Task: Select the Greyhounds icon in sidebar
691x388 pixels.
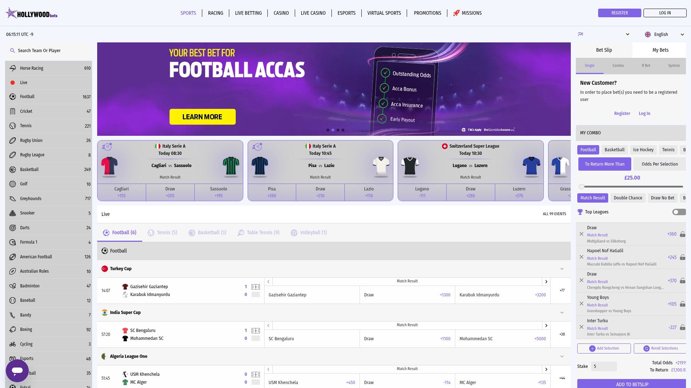Action: tap(13, 199)
